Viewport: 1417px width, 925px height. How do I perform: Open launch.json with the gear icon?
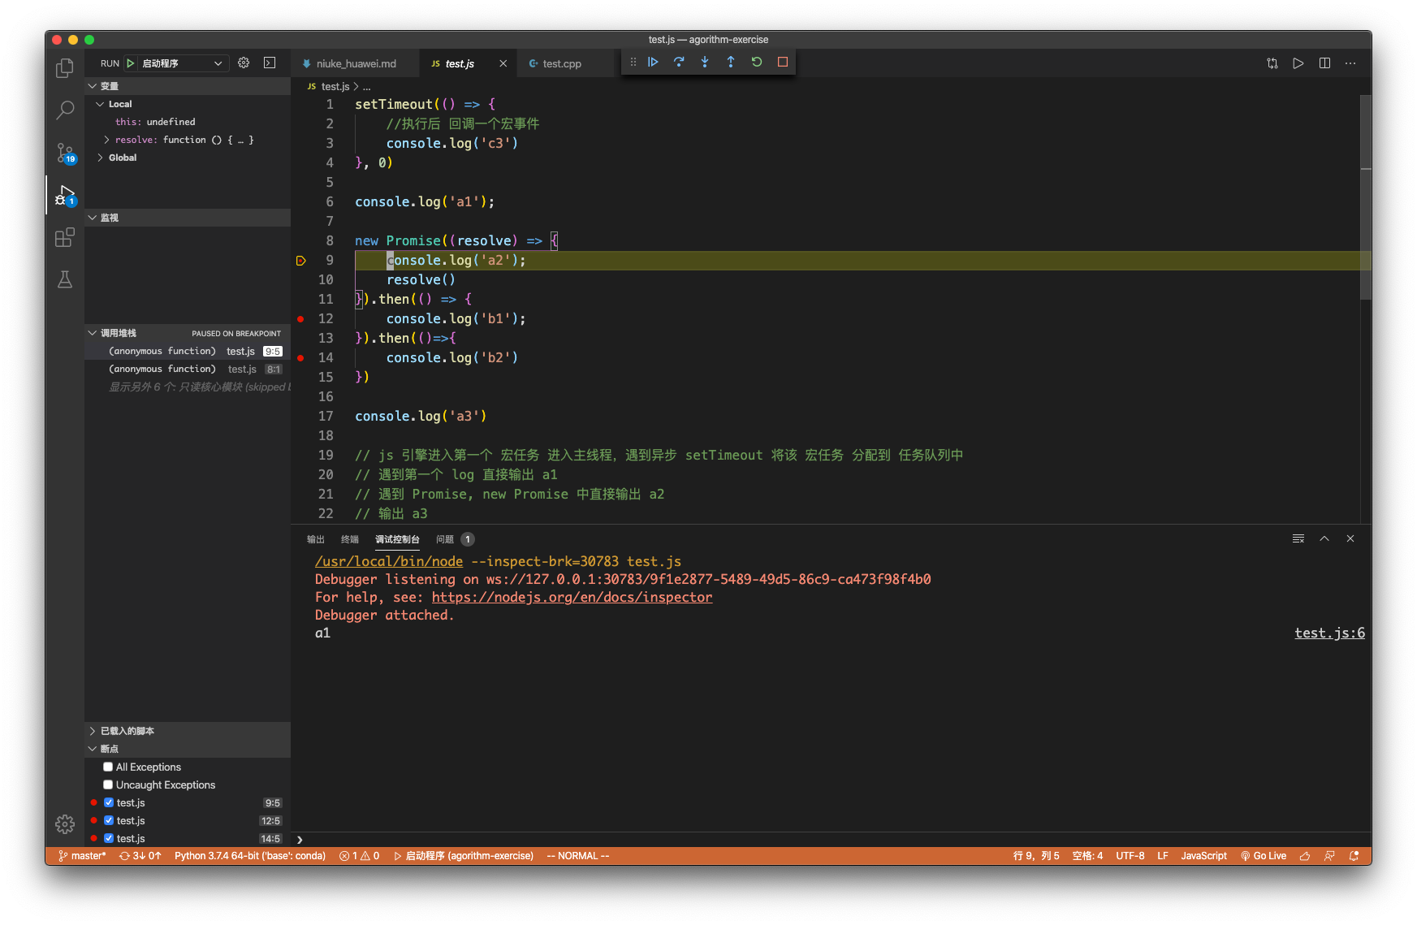(244, 63)
